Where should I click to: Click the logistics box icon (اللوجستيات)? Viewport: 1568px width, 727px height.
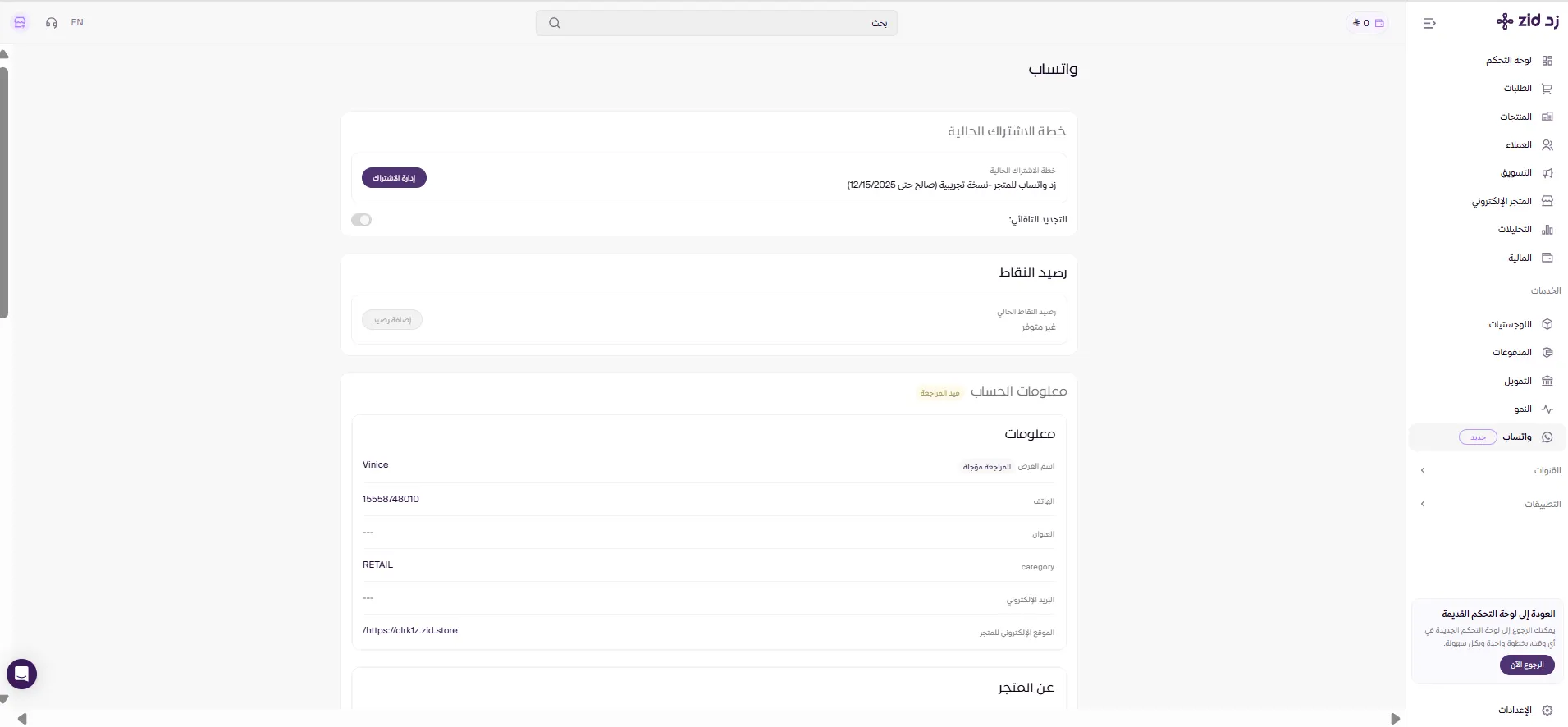(1547, 324)
